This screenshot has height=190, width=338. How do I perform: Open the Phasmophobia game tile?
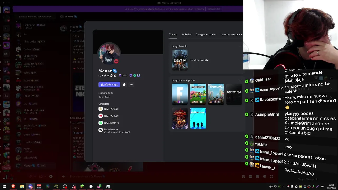pos(234,94)
